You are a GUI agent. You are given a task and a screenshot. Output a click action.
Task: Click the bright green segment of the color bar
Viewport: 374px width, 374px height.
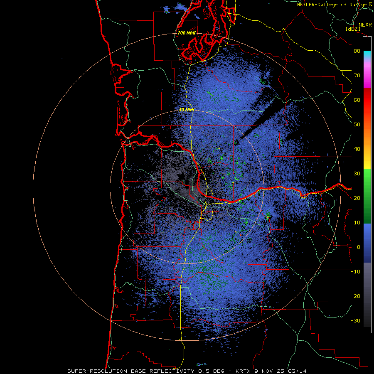point(367,178)
